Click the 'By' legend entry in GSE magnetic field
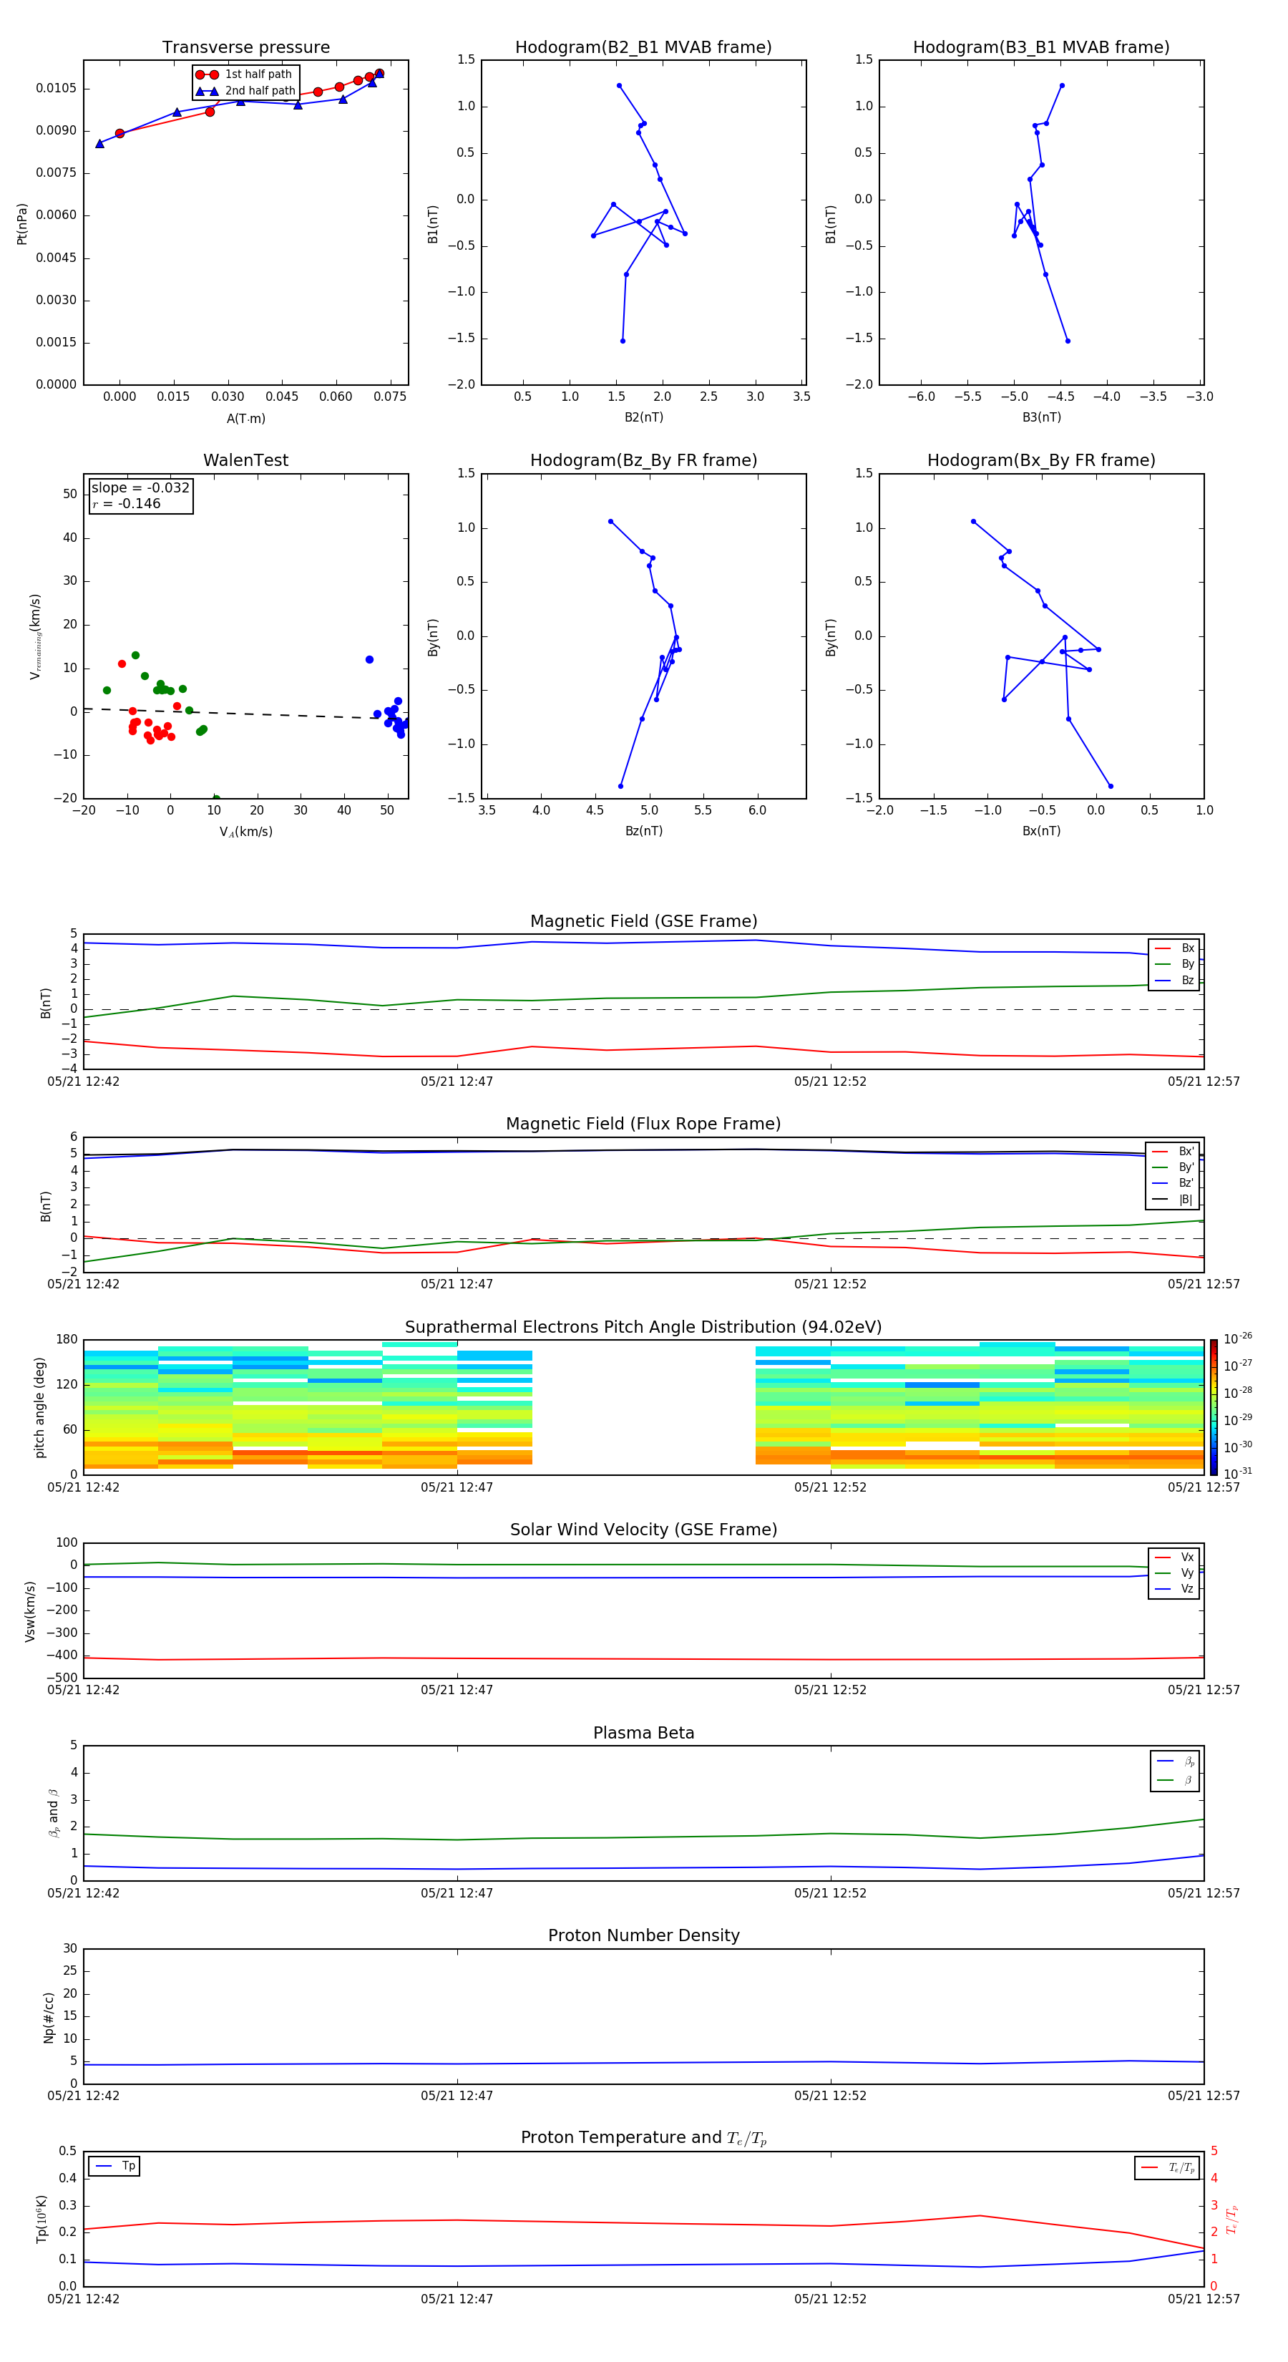The height and width of the screenshot is (2362, 1288). click(x=1175, y=963)
